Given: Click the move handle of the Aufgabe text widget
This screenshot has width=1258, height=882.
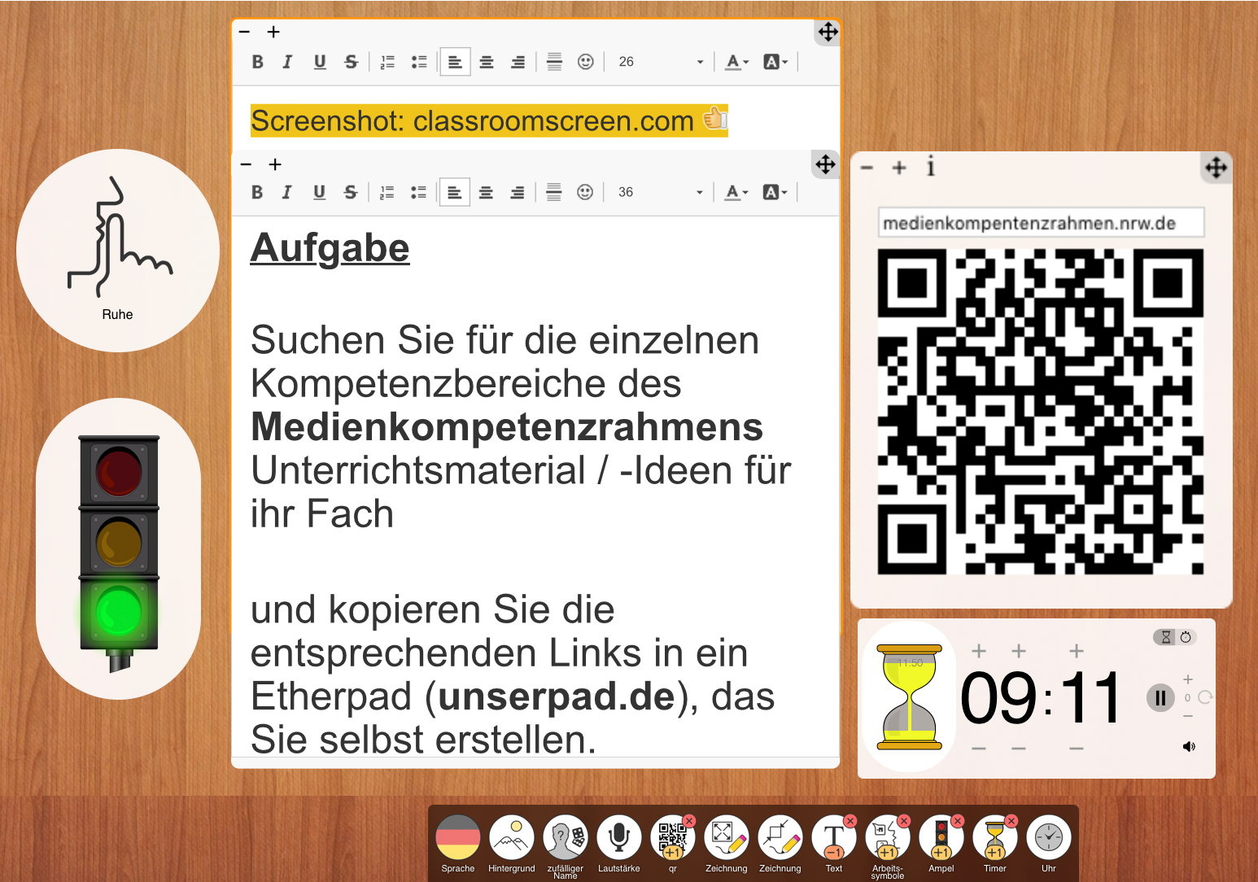Looking at the screenshot, I should click(826, 164).
